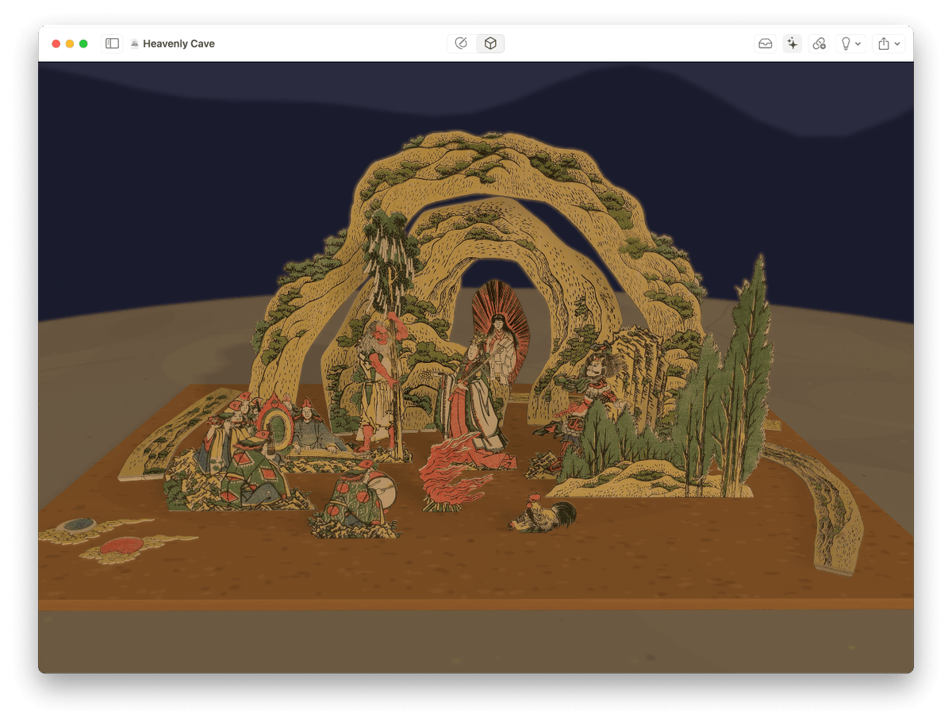Toggle the sparkle effects button
Viewport: 952px width, 724px height.
click(792, 44)
